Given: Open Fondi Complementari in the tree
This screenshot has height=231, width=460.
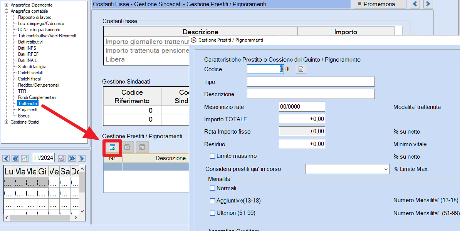Looking at the screenshot, I should pos(37,97).
